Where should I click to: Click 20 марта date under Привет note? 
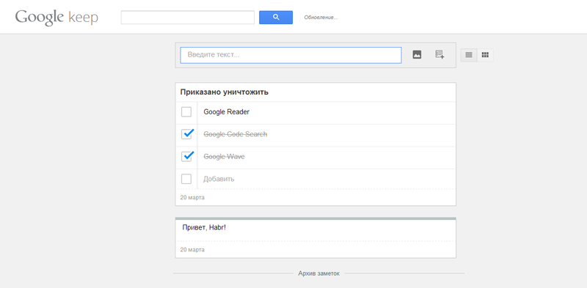(192, 249)
